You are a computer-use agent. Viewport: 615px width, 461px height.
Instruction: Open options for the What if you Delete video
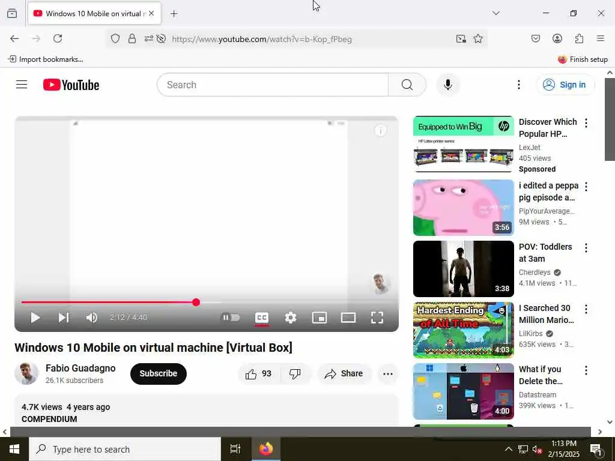point(586,370)
